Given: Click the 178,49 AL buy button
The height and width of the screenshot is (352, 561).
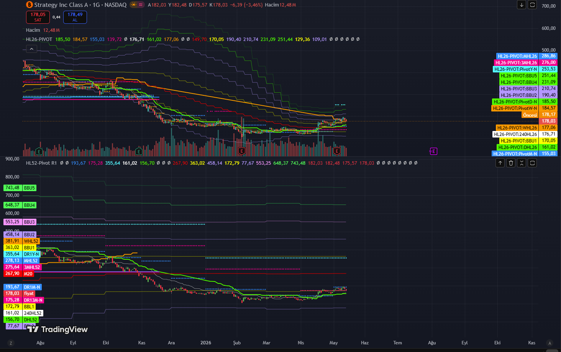Looking at the screenshot, I should pos(75,17).
